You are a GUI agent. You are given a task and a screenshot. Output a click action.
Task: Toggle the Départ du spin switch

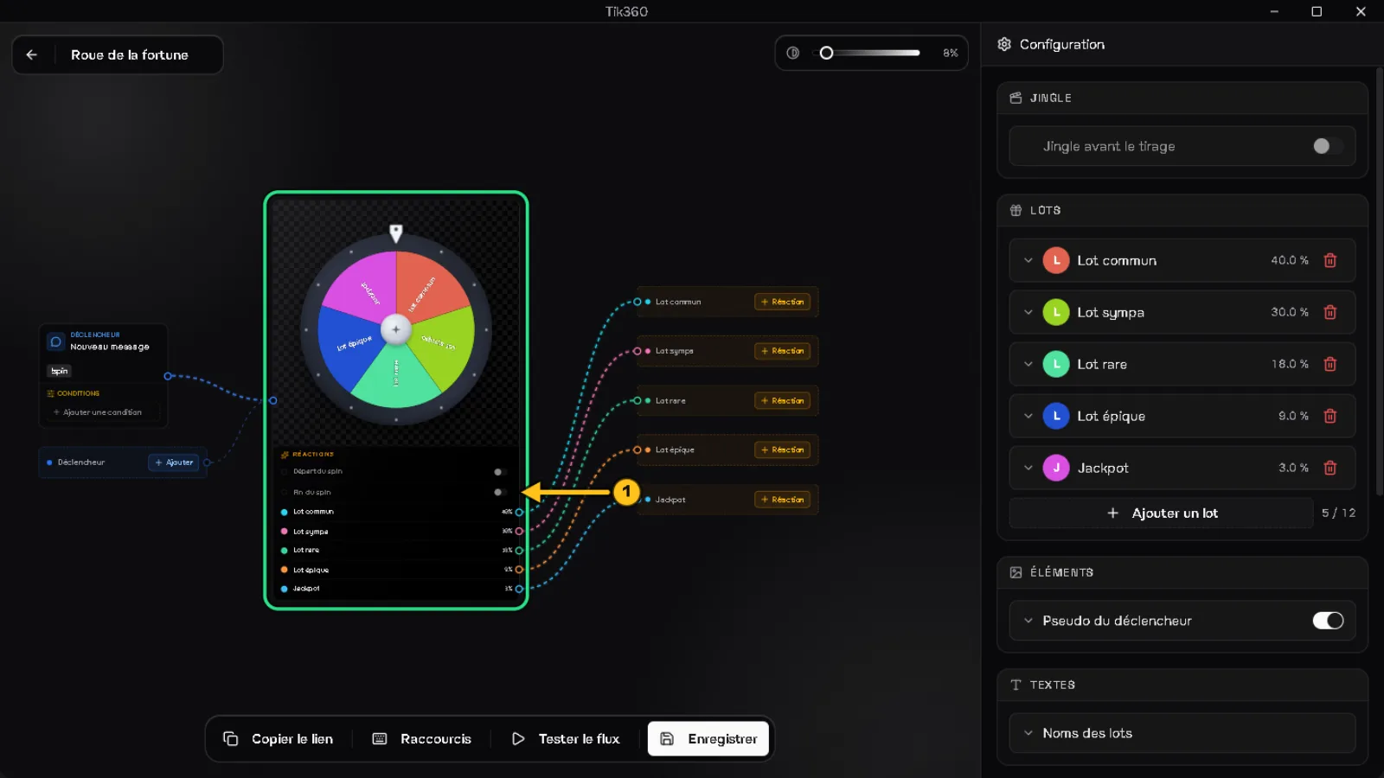point(500,472)
